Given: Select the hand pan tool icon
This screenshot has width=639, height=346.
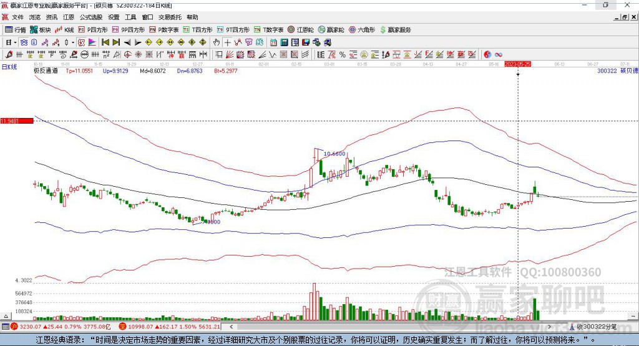Looking at the screenshot, I should (x=217, y=42).
